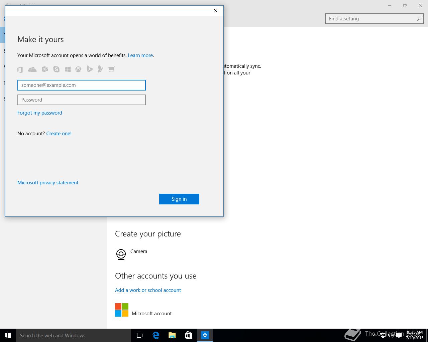Select the Settings gear taskbar button
Image resolution: width=428 pixels, height=342 pixels.
205,335
